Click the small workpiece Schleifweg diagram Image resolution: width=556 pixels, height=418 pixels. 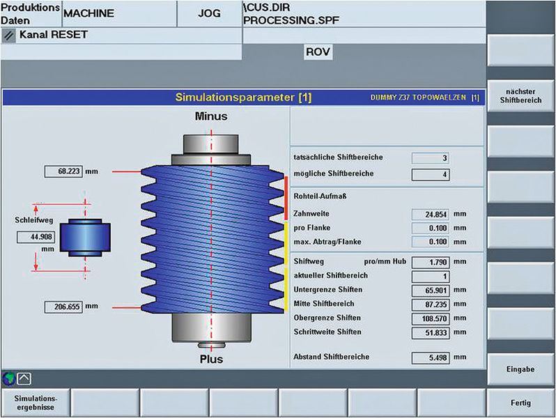coord(85,237)
